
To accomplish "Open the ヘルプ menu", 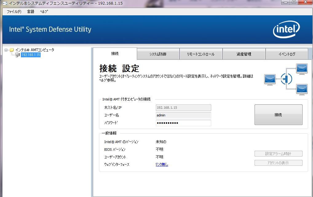I will [x=44, y=12].
